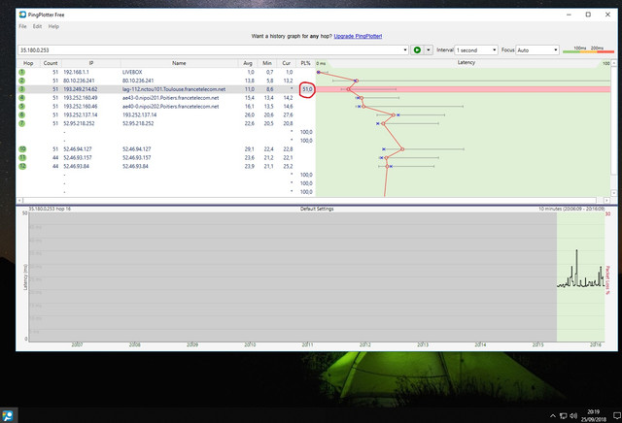This screenshot has width=622, height=423.
Task: Click the green start trace play button
Action: (417, 49)
